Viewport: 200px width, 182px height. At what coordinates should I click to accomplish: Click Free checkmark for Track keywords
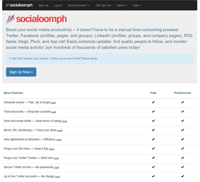(x=153, y=111)
